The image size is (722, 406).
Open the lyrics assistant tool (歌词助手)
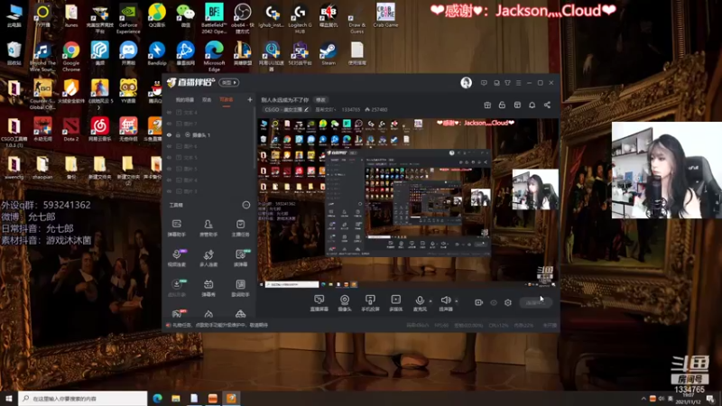(240, 288)
